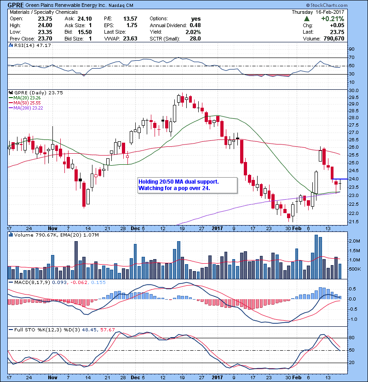Click the Chg value +0.05
368x382 pixels.
337,25
